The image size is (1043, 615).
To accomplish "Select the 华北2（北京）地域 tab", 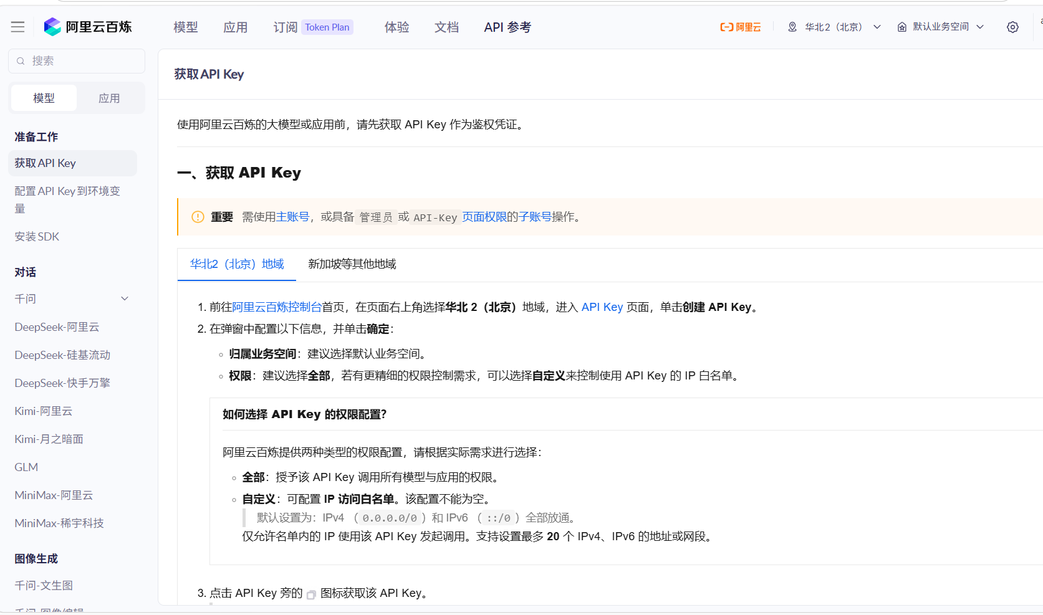I will click(x=237, y=264).
